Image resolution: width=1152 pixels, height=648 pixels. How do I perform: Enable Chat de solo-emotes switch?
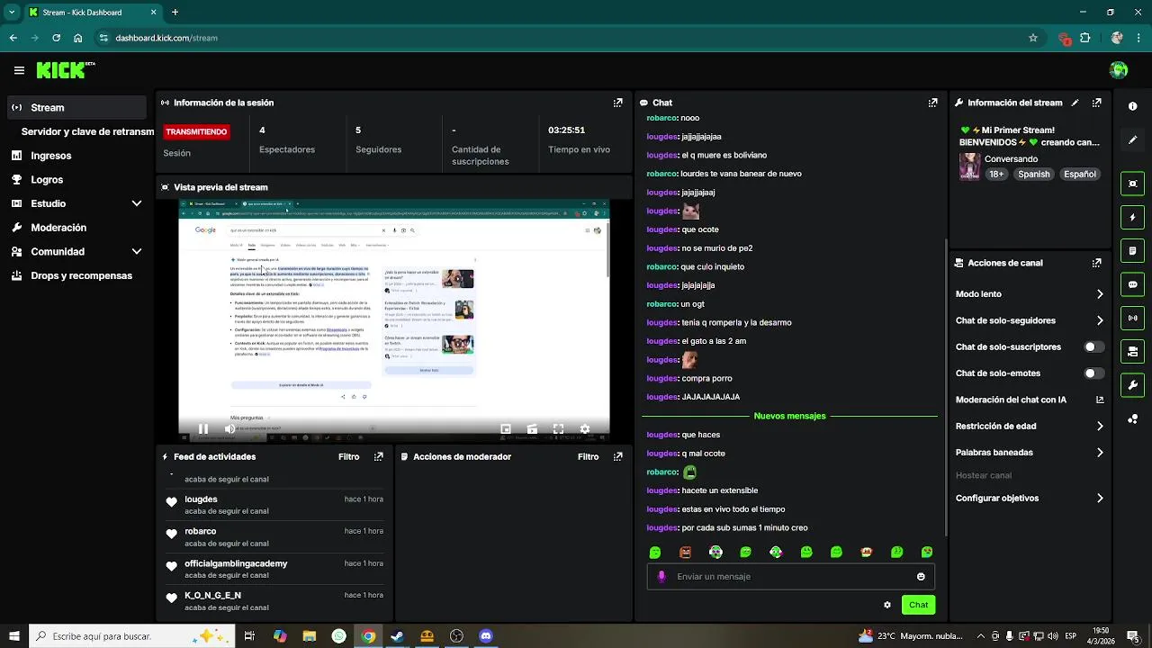[1093, 373]
